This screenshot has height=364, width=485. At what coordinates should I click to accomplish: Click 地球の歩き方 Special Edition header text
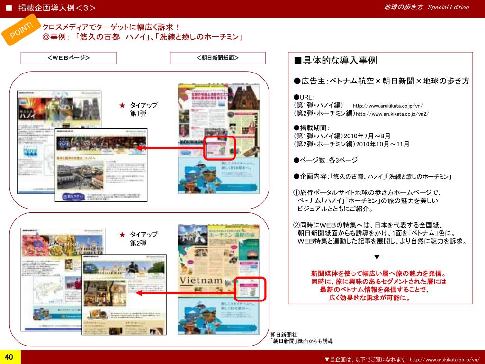tap(426, 7)
